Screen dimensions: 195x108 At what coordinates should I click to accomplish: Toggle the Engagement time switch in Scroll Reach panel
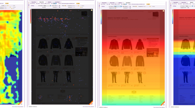click(x=116, y=8)
